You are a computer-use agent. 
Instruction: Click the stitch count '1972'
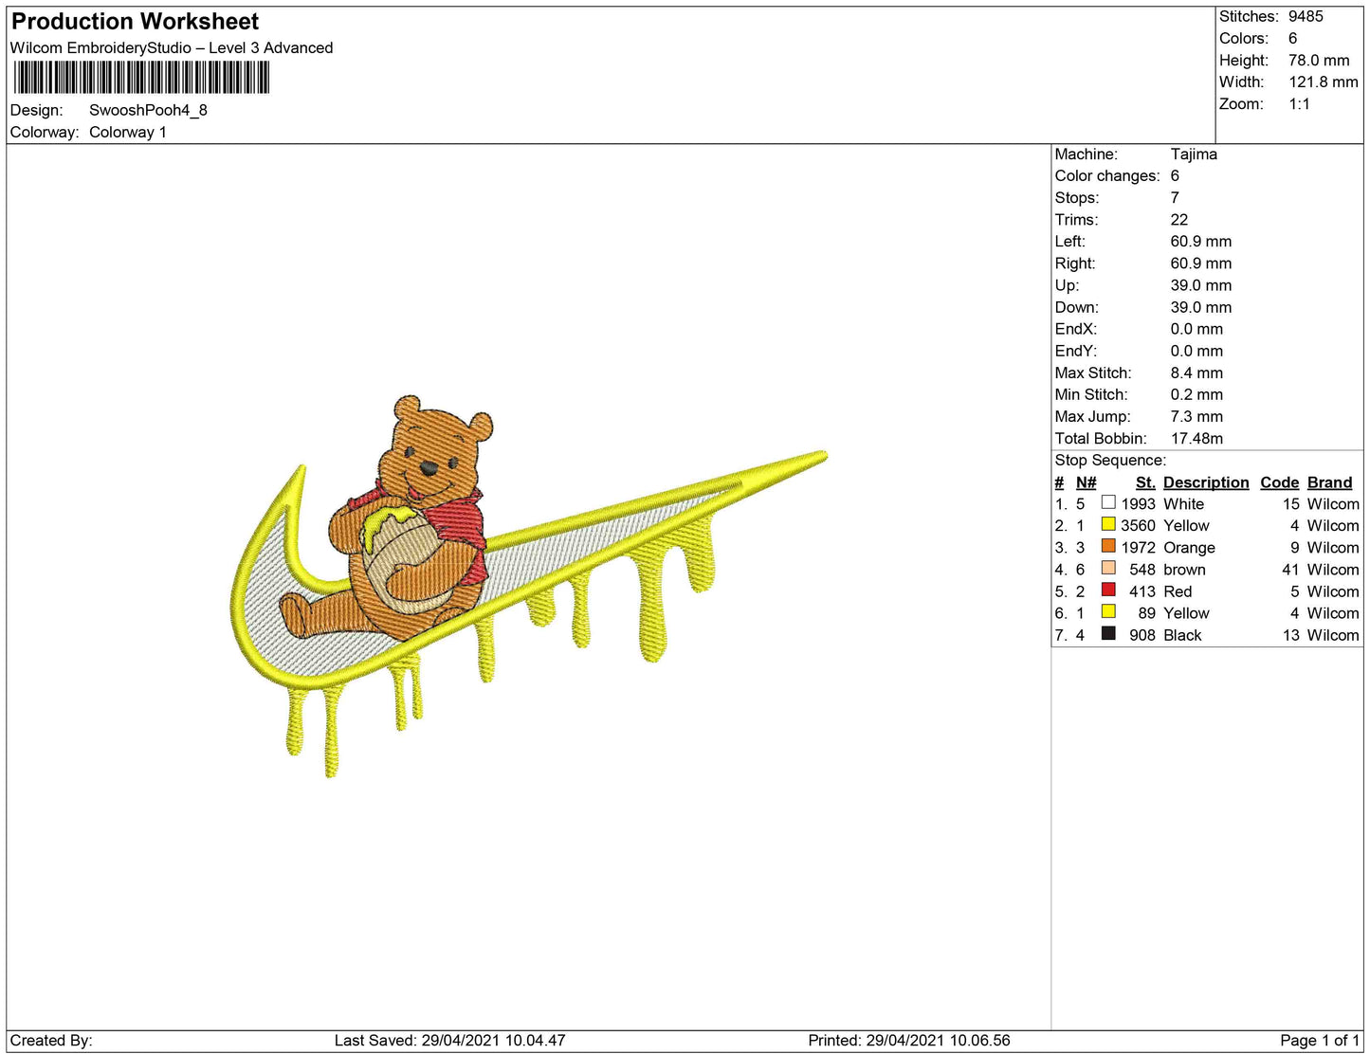point(1138,548)
